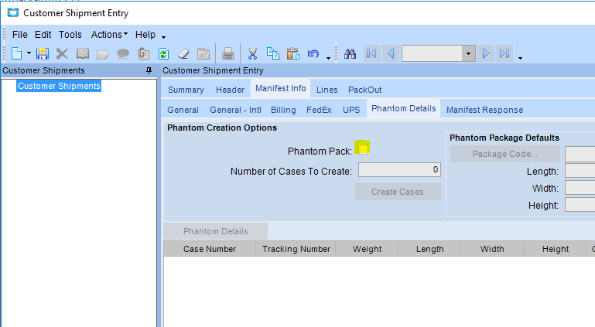The width and height of the screenshot is (595, 327).
Task: Pin the Customer Shipments tree panel
Action: pyautogui.click(x=149, y=70)
